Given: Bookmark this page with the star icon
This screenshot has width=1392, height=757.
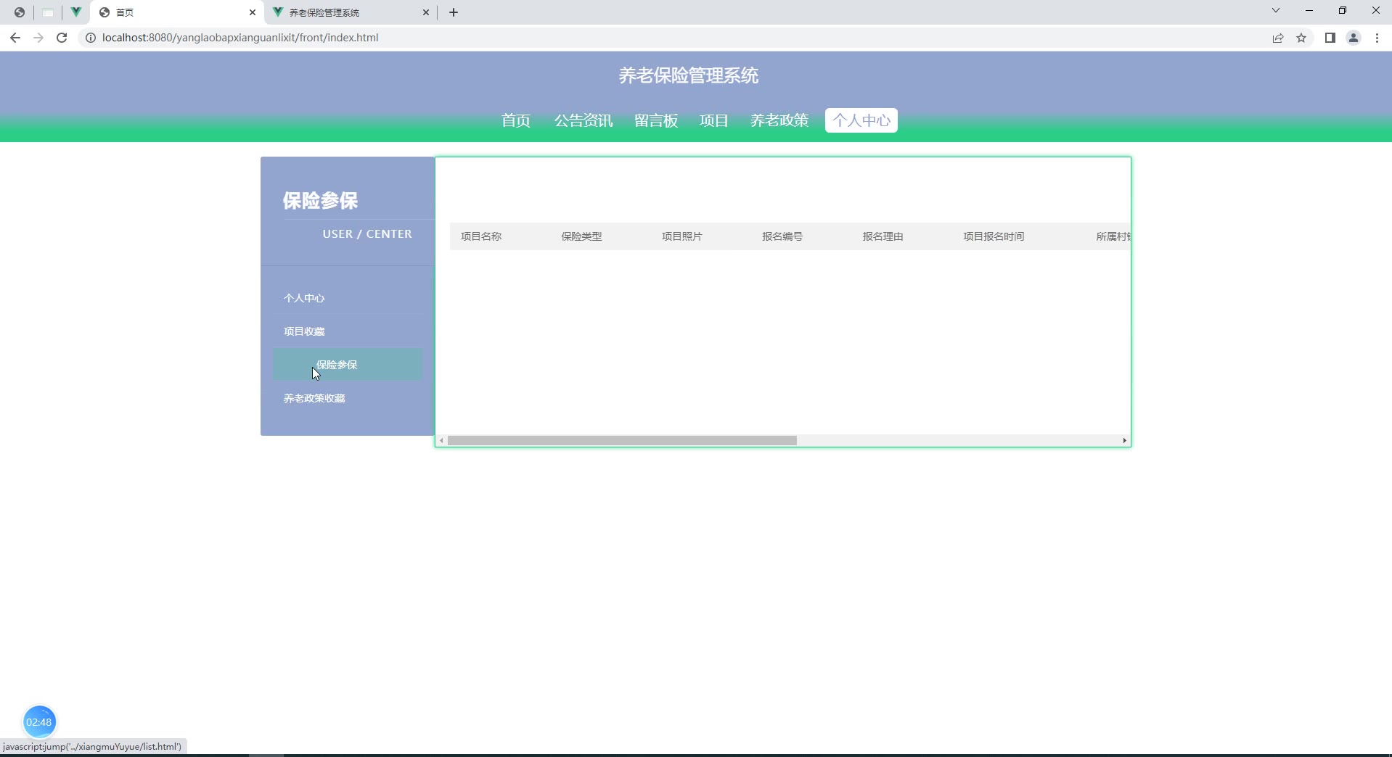Looking at the screenshot, I should [x=1301, y=38].
